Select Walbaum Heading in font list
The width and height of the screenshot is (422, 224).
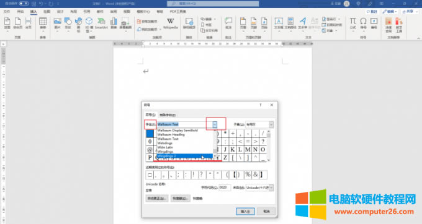pos(185,135)
